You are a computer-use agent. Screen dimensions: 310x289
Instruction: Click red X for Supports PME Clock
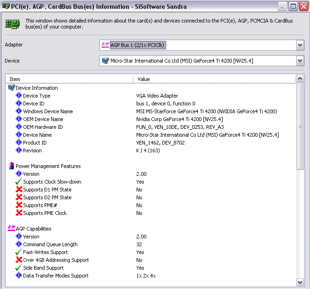pos(19,213)
